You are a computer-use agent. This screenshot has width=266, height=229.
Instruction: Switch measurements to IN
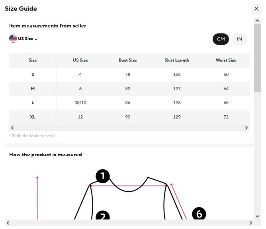pyautogui.click(x=239, y=39)
